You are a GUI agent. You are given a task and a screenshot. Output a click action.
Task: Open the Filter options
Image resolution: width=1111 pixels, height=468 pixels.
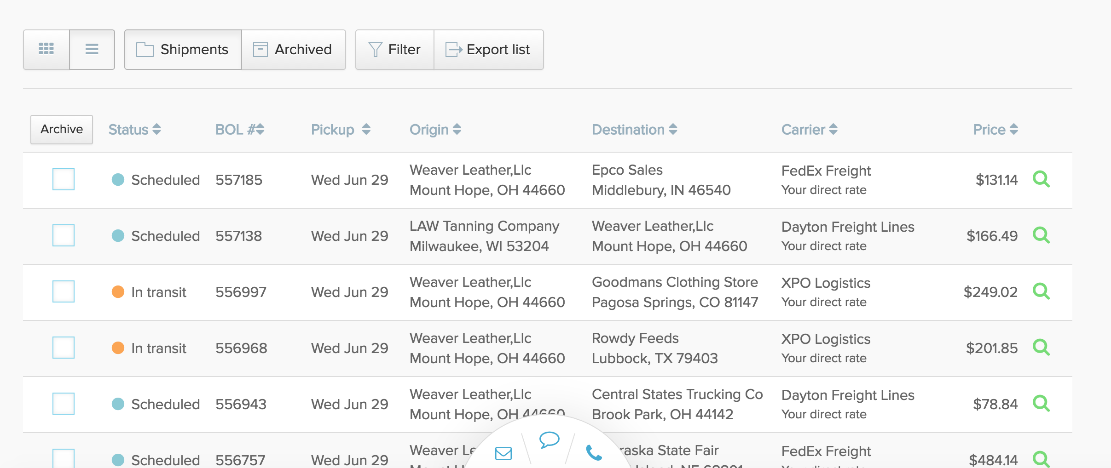tap(395, 50)
